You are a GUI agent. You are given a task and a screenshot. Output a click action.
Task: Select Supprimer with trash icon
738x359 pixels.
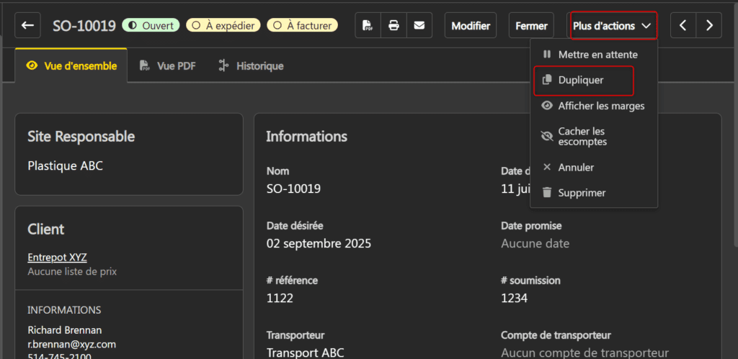click(581, 193)
